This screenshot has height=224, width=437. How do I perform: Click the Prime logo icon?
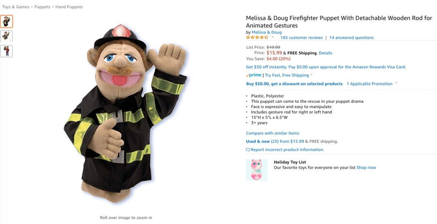254,75
